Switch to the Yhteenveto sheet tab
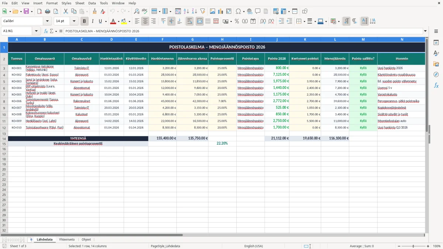 (x=67, y=239)
